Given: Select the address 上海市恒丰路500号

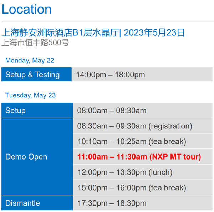Looking at the screenshot, I should coord(35,43).
